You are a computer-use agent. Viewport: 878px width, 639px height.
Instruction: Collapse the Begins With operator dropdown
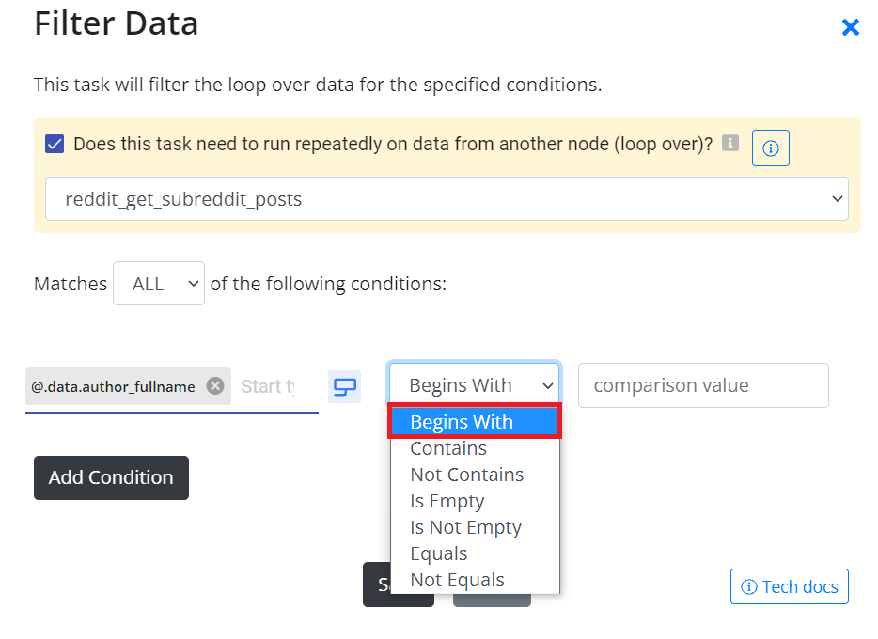[x=475, y=385]
